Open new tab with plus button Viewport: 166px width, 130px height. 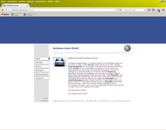[x=32, y=5]
